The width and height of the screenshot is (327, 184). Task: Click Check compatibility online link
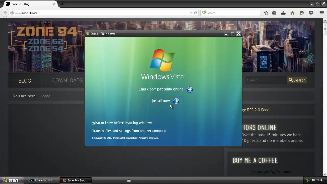coord(161,89)
